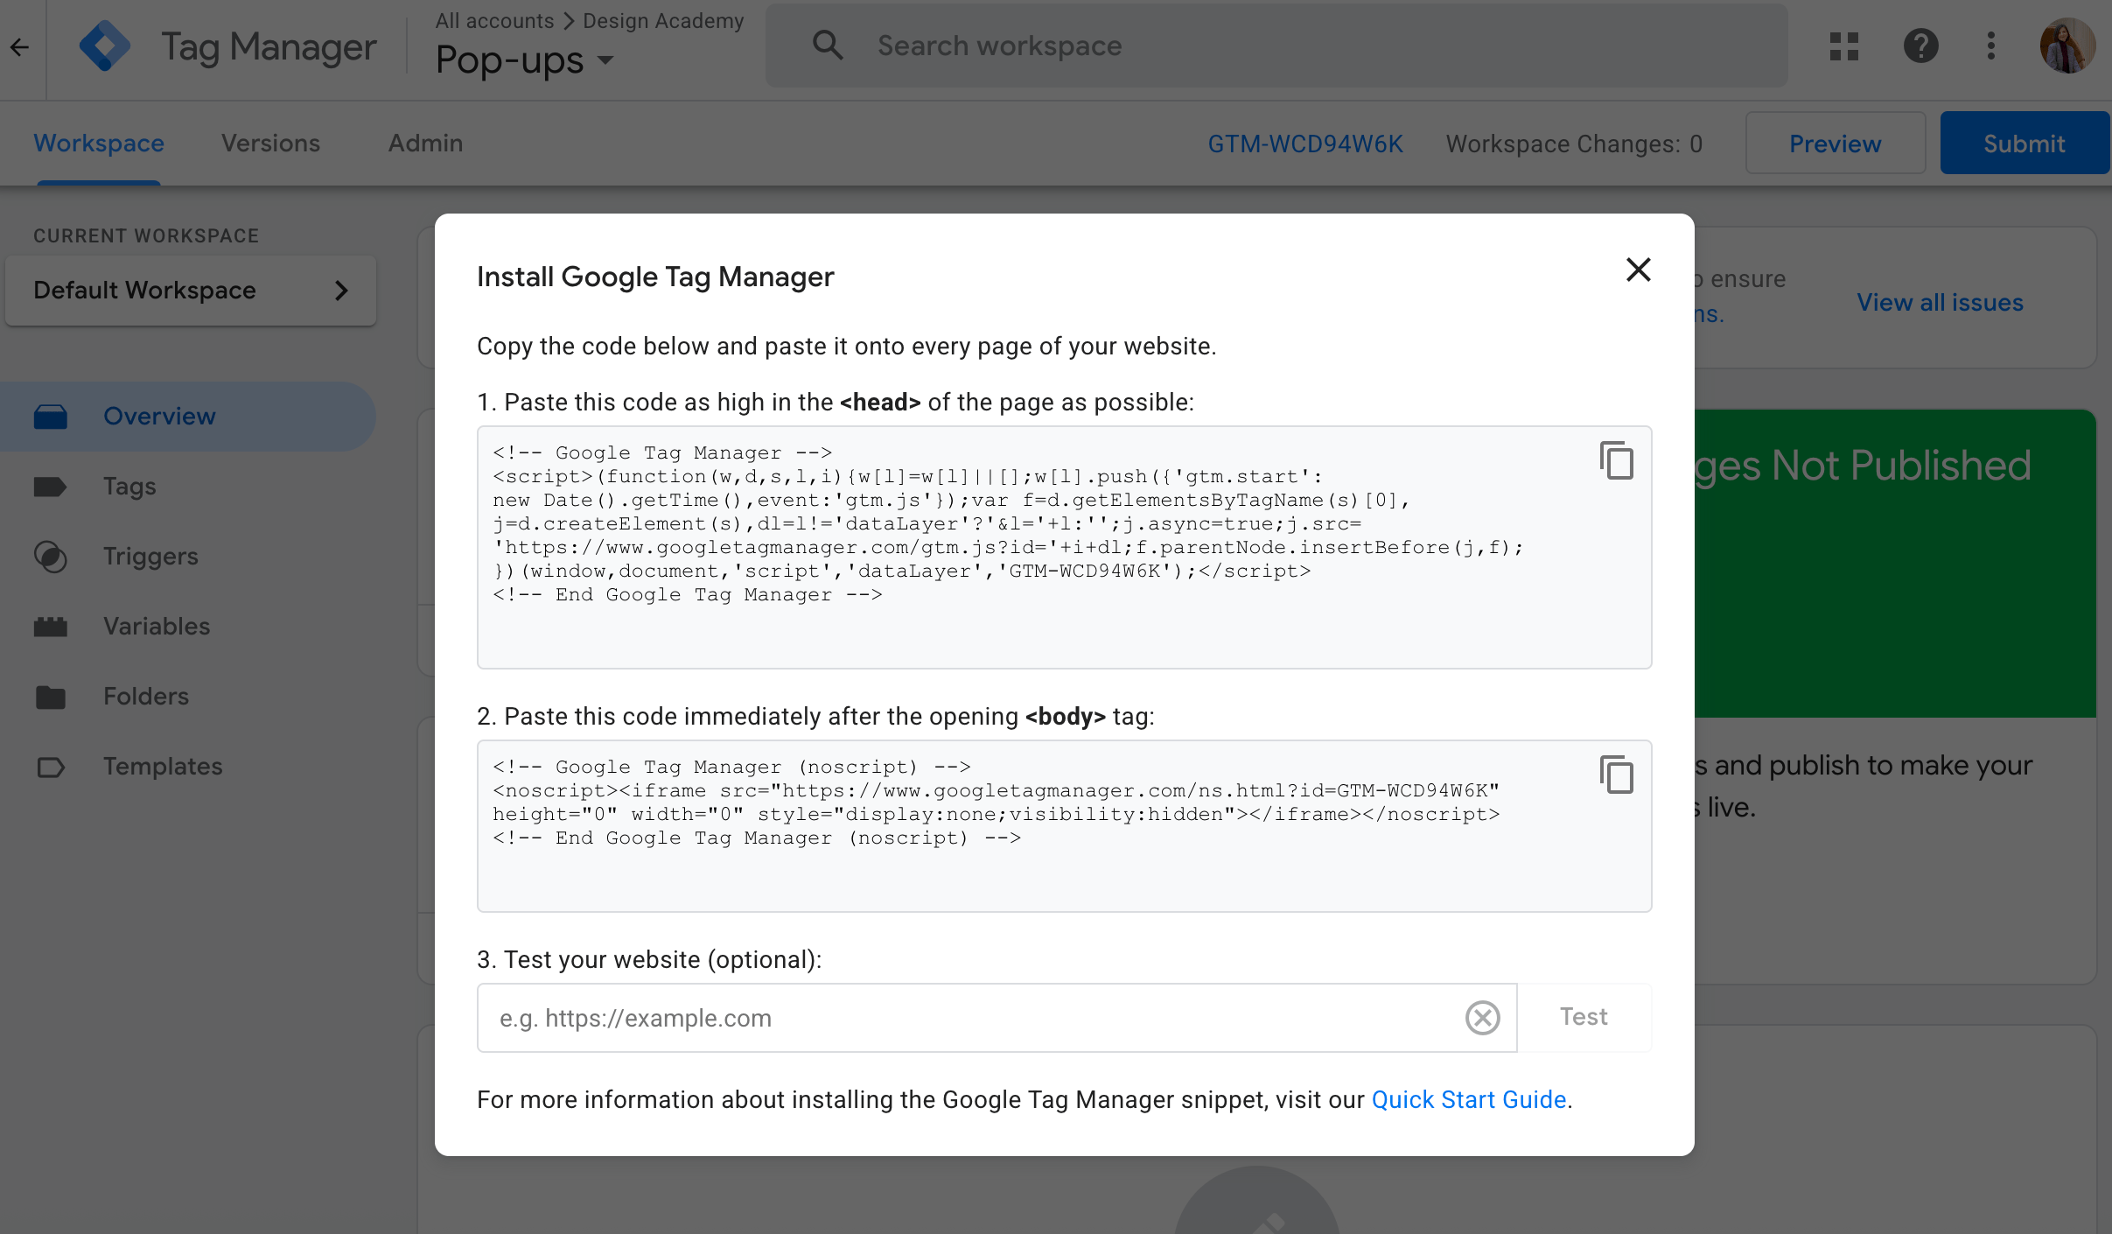Viewport: 2112px width, 1234px height.
Task: Open the Quick Start Guide link
Action: tap(1468, 1099)
